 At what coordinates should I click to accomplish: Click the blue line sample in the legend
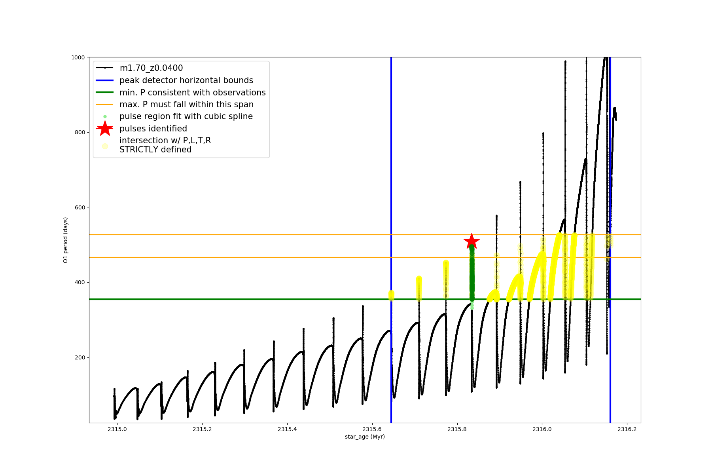(105, 80)
